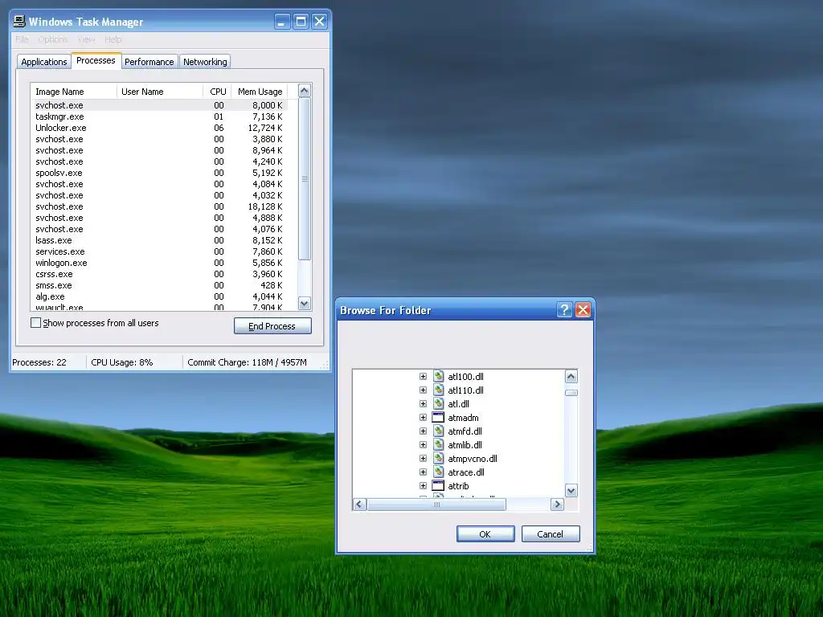Open the View menu in Task Manager
Image resolution: width=823 pixels, height=617 pixels.
(x=86, y=39)
